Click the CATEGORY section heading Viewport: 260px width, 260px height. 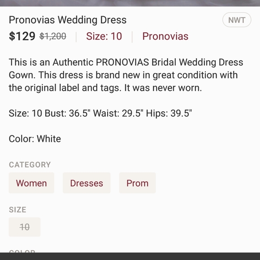pos(30,165)
